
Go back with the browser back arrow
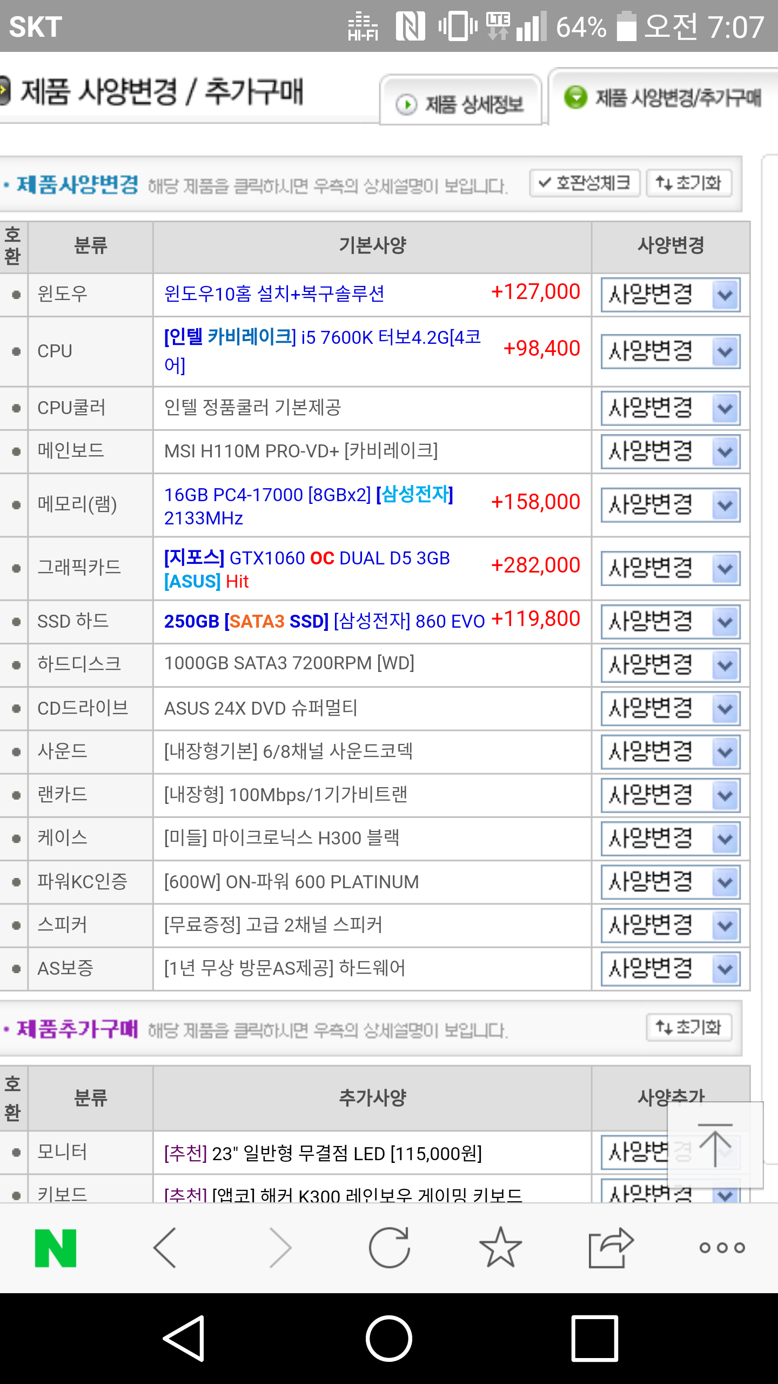pyautogui.click(x=165, y=1248)
